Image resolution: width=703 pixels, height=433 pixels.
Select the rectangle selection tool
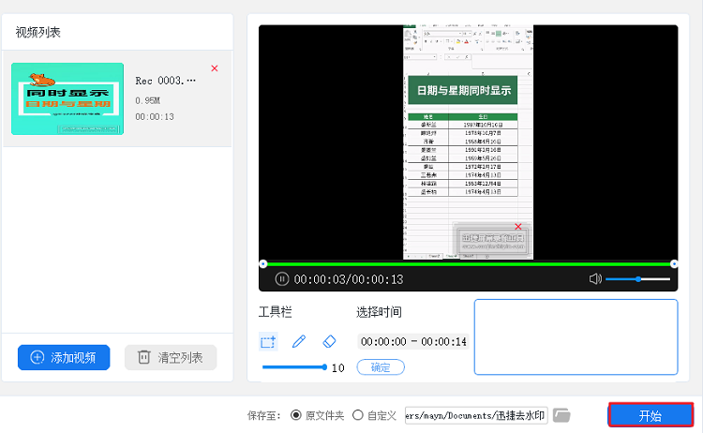(x=269, y=342)
